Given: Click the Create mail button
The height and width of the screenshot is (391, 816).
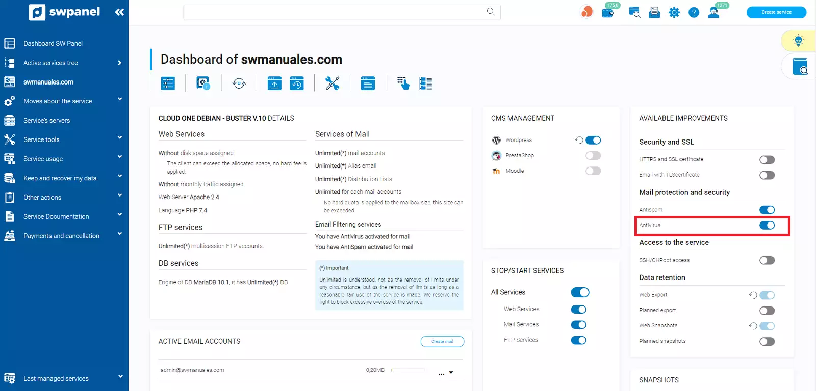Looking at the screenshot, I should (442, 341).
